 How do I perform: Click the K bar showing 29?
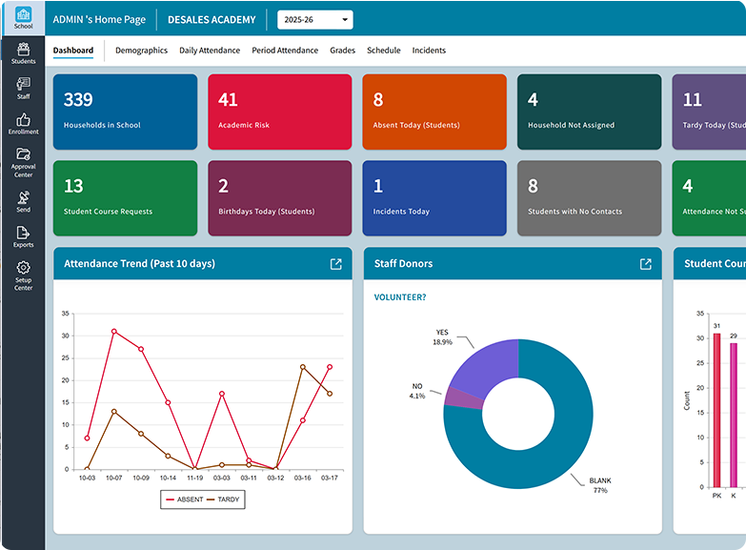click(734, 415)
